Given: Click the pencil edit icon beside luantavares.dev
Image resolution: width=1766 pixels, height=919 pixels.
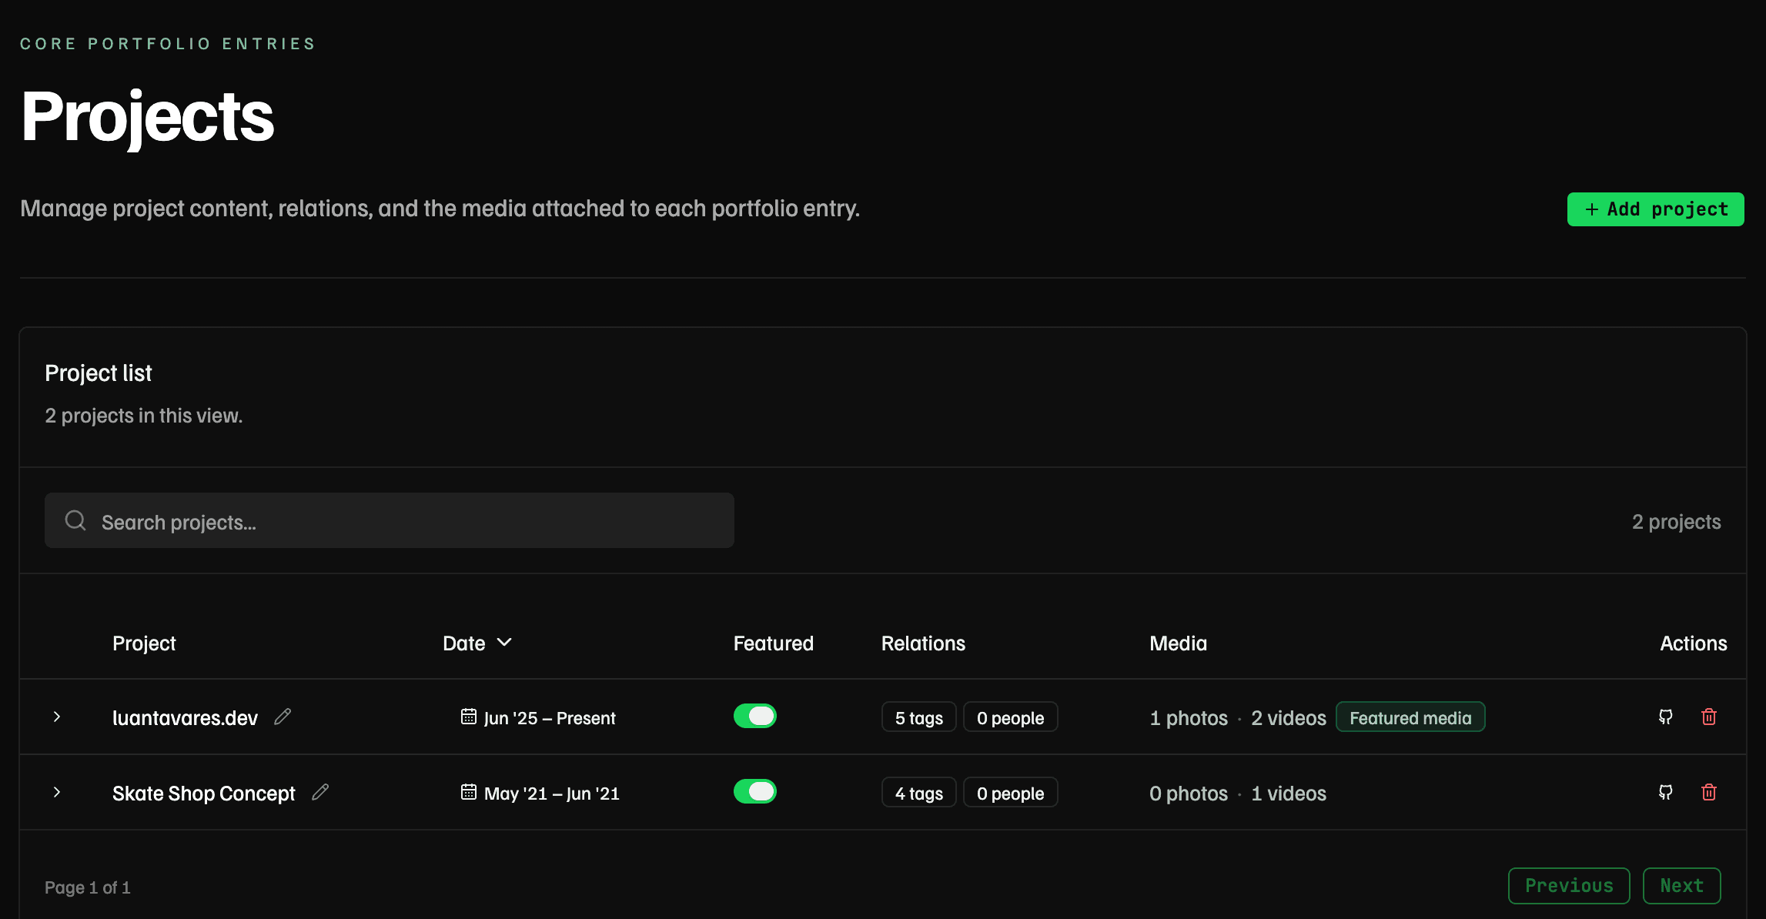Looking at the screenshot, I should tap(283, 717).
